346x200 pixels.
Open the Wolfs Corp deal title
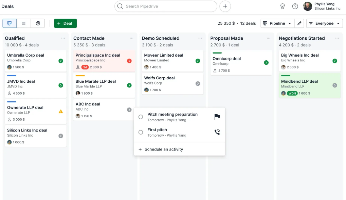click(x=159, y=78)
